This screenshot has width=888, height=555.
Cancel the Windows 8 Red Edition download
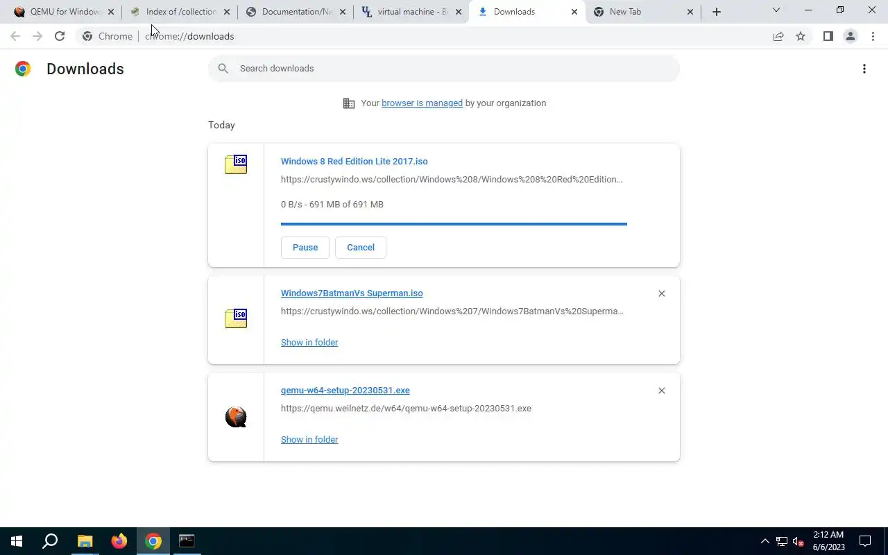(361, 247)
